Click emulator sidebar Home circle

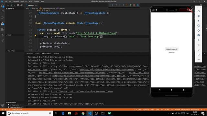tap(199, 50)
